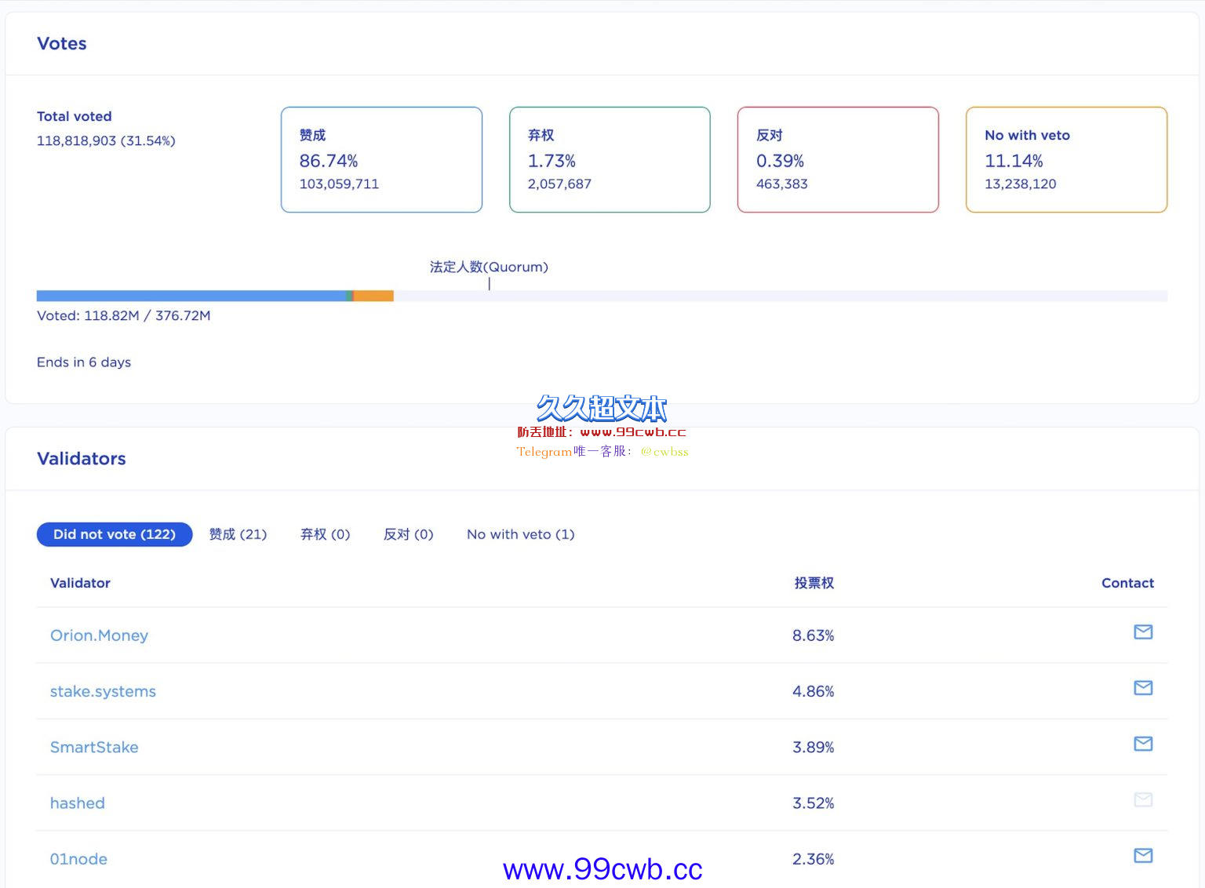The image size is (1205, 888).
Task: Switch to the 赞成 (21) tab
Action: point(238,534)
